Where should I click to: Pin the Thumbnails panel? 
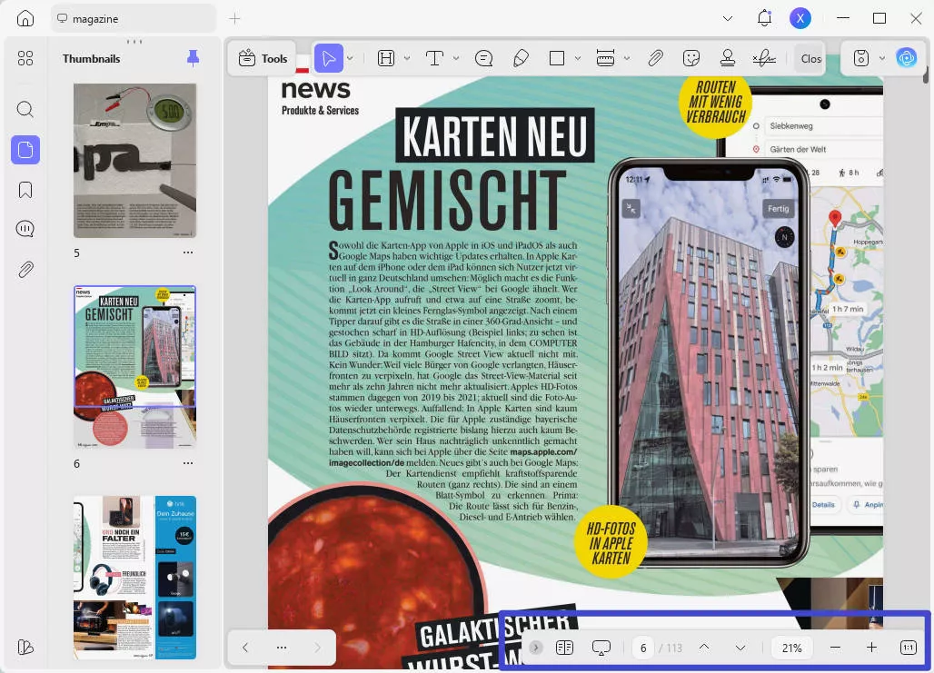(x=192, y=57)
